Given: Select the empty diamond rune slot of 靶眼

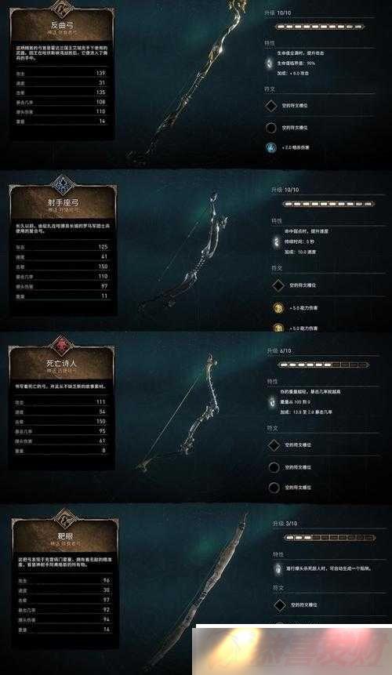Looking at the screenshot, I should click(280, 605).
